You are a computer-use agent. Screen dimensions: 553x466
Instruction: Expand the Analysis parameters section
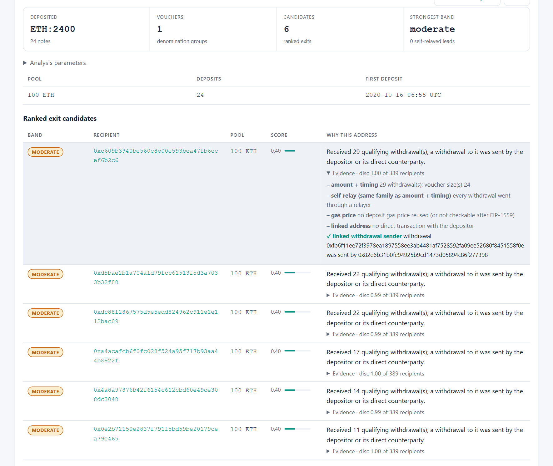pos(55,63)
